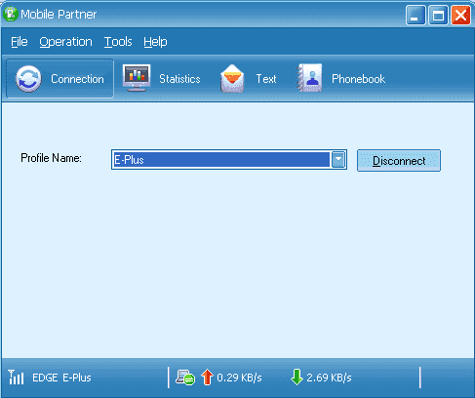Select the E-Plus profile field
Image resolution: width=475 pixels, height=398 pixels.
[221, 160]
